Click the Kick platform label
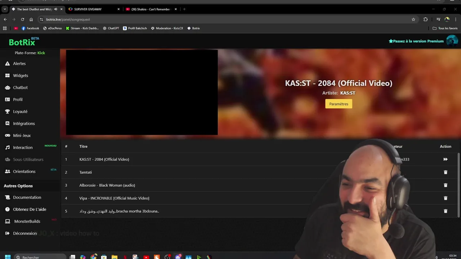Screen dimensions: 461x259 pos(41,53)
